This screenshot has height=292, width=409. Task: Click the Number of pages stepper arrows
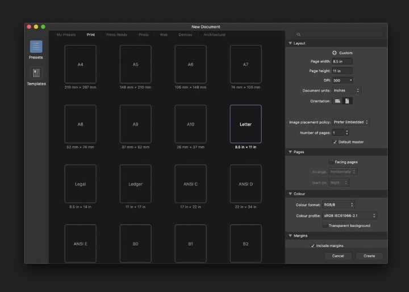point(347,133)
